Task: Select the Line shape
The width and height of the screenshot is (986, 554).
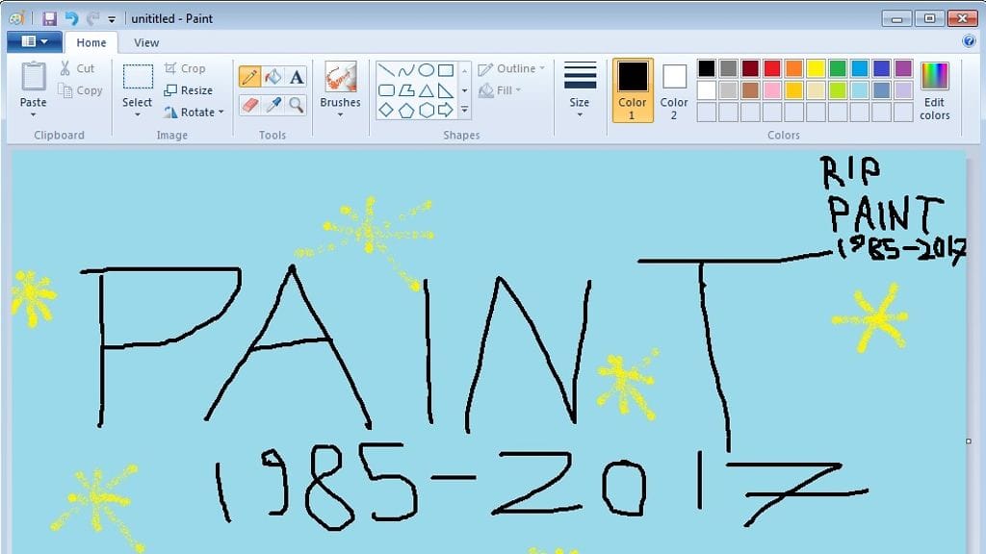Action: (x=389, y=69)
